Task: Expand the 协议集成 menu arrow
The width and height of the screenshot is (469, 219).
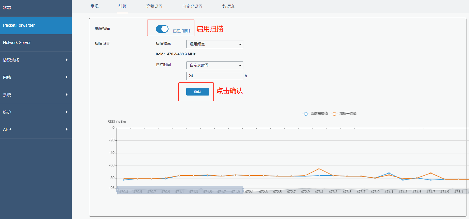Action: [x=66, y=60]
